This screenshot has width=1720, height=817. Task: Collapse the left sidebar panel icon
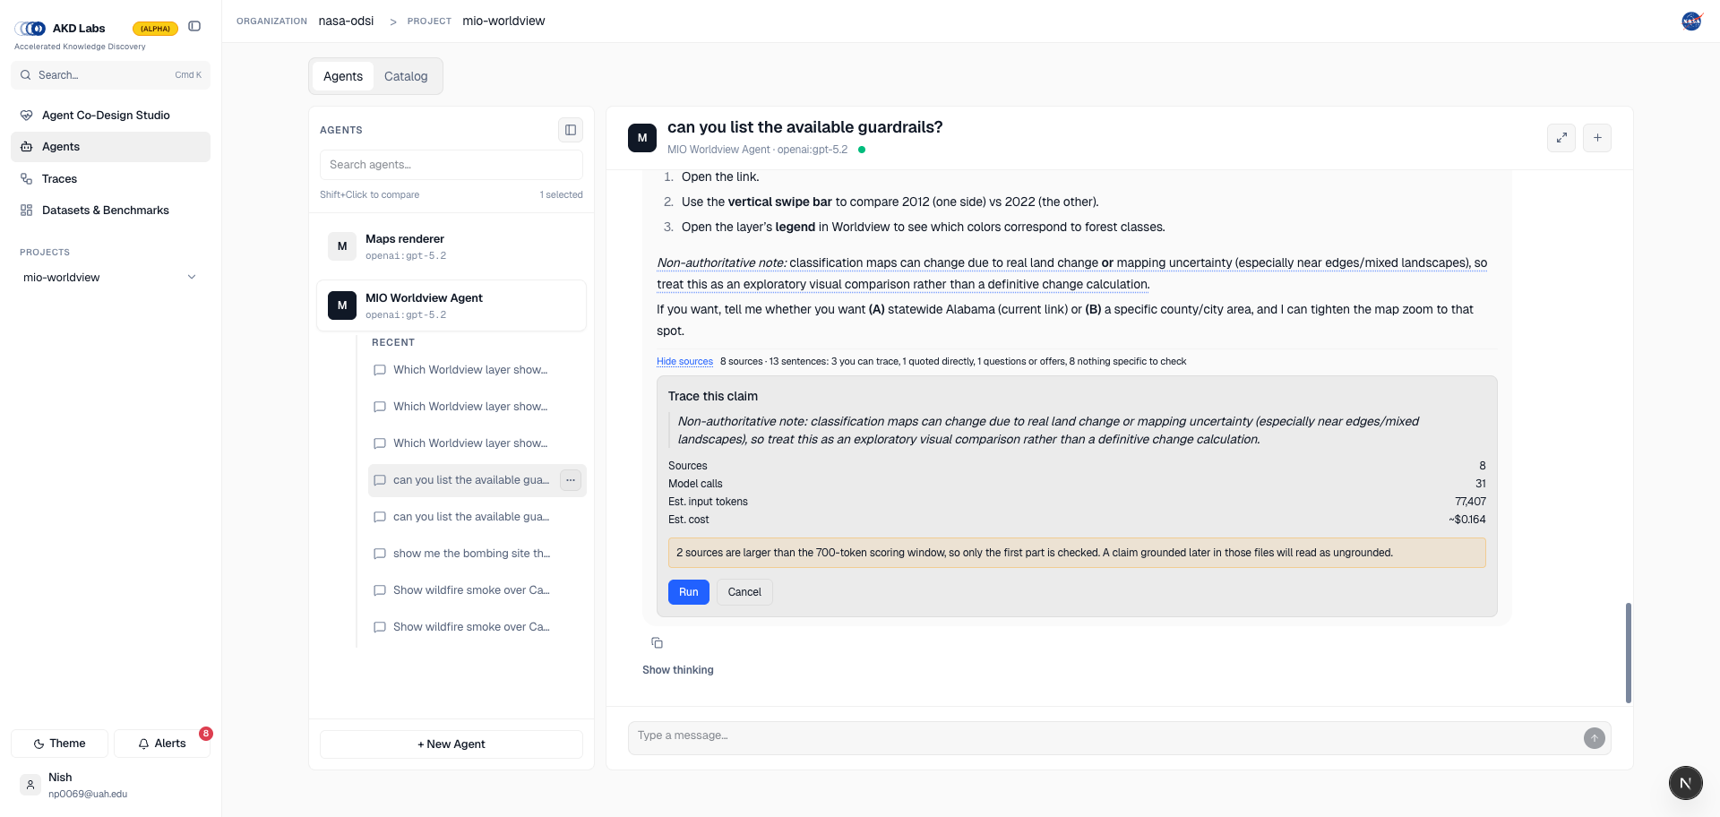[x=194, y=27]
